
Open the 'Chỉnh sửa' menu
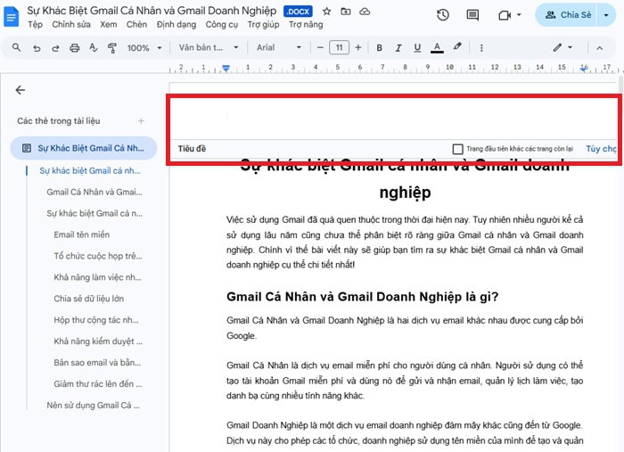pyautogui.click(x=70, y=25)
